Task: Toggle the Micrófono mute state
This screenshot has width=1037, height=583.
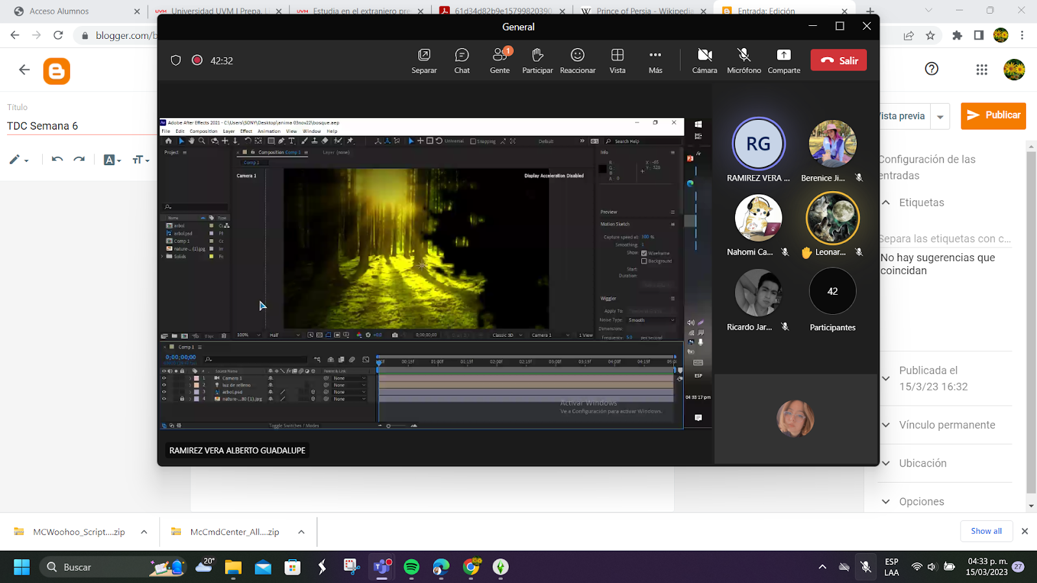Action: (743, 61)
